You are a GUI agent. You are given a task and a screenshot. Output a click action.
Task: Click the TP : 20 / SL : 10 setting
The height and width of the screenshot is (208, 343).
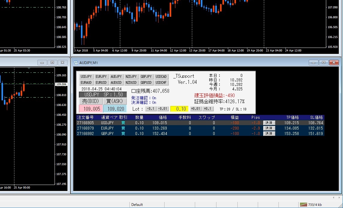point(233,109)
